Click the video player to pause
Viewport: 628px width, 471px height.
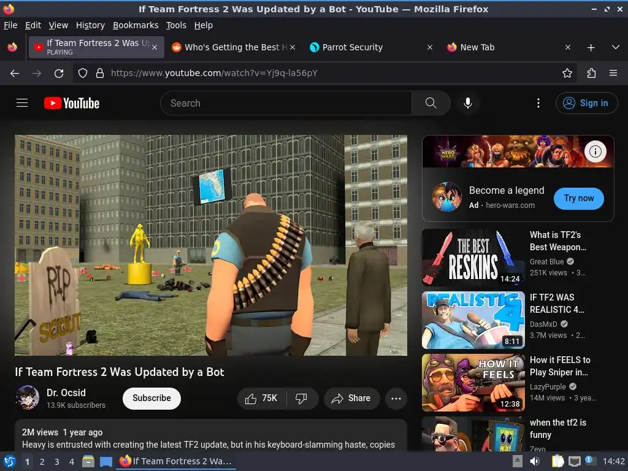click(x=211, y=245)
